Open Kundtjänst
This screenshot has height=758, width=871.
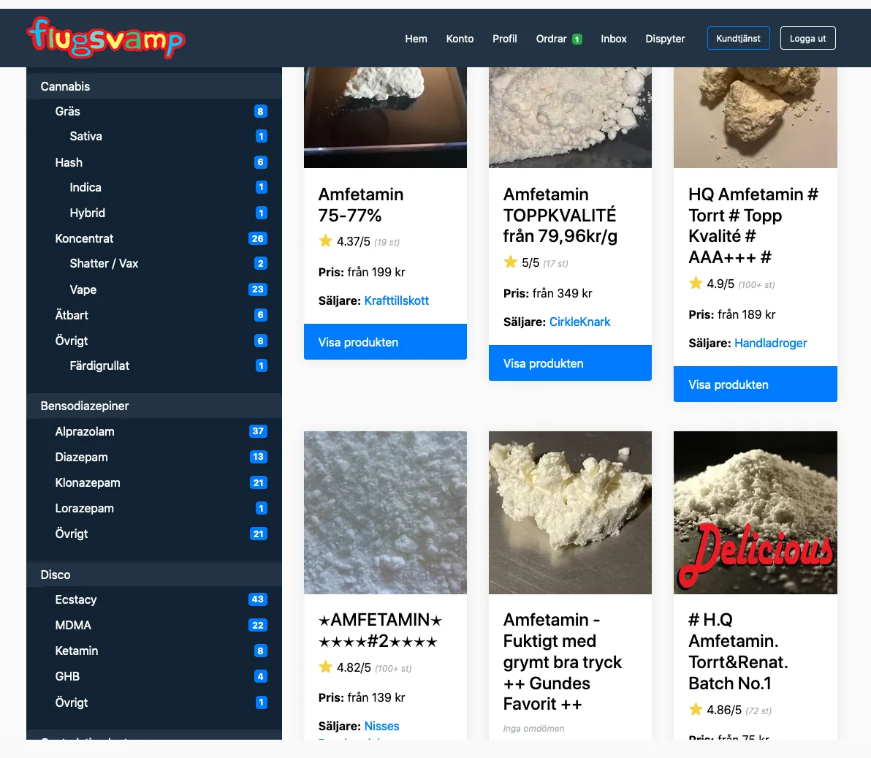[738, 38]
